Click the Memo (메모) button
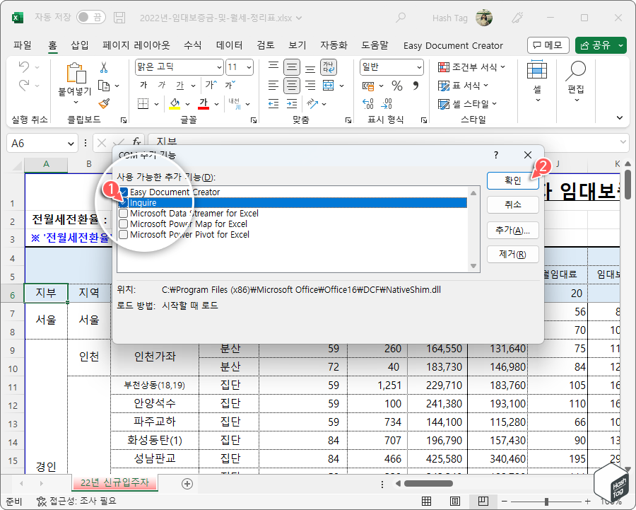This screenshot has height=510, width=636. click(x=548, y=45)
